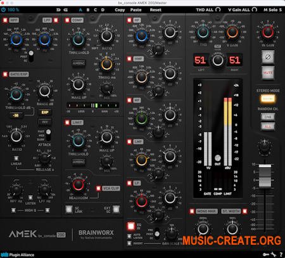Select preset slot B
This screenshot has height=258, width=285.
[x=88, y=10]
